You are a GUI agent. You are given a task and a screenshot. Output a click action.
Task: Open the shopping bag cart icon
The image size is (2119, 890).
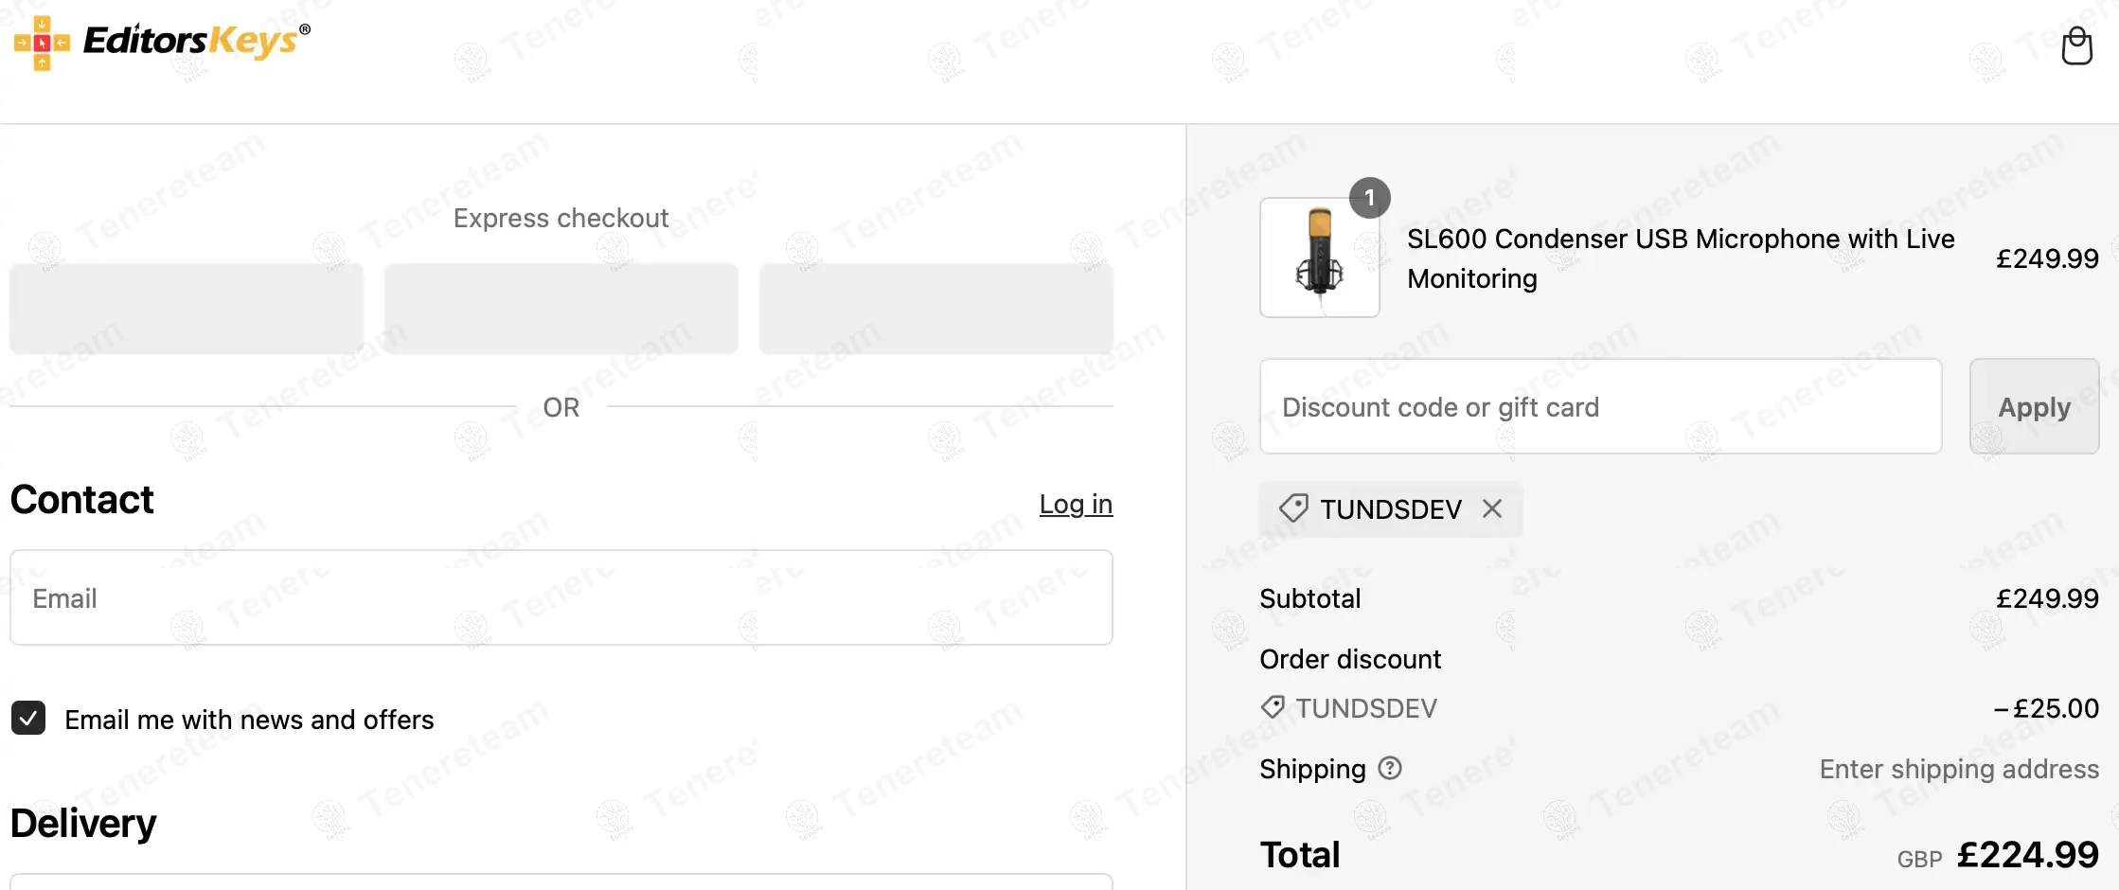click(x=2076, y=45)
